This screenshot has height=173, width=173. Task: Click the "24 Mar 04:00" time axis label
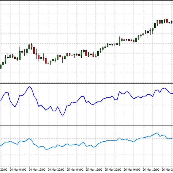(x=18, y=170)
